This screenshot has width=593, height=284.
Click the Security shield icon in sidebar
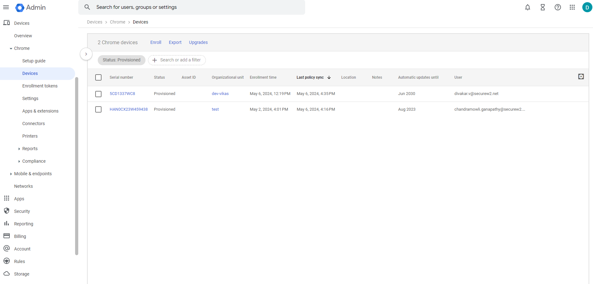[7, 211]
